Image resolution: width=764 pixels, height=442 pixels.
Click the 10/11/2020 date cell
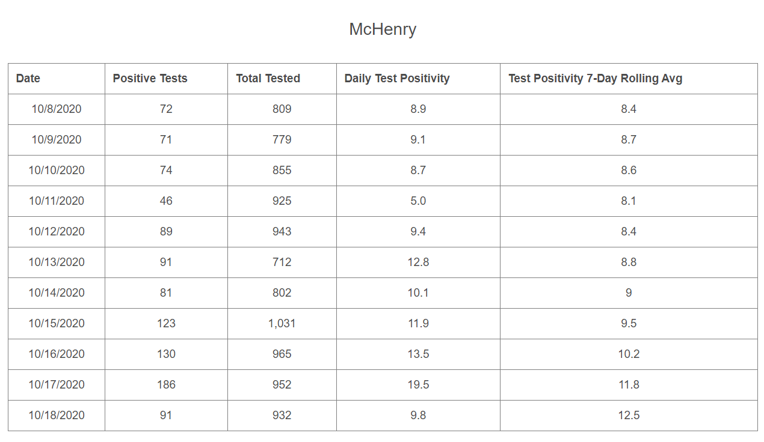[57, 201]
